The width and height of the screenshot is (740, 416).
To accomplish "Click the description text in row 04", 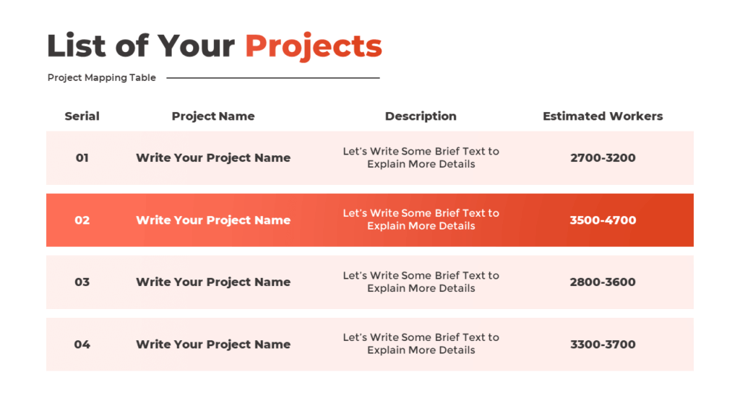I will [421, 344].
